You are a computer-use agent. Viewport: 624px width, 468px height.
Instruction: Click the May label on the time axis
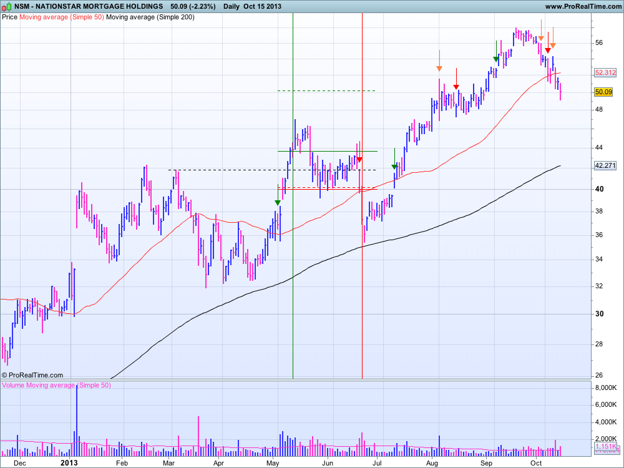(273, 463)
